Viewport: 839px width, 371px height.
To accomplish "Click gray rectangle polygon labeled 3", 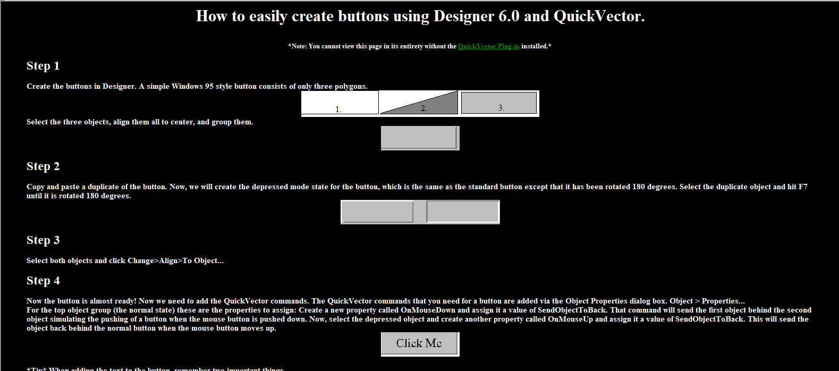I will tap(499, 103).
